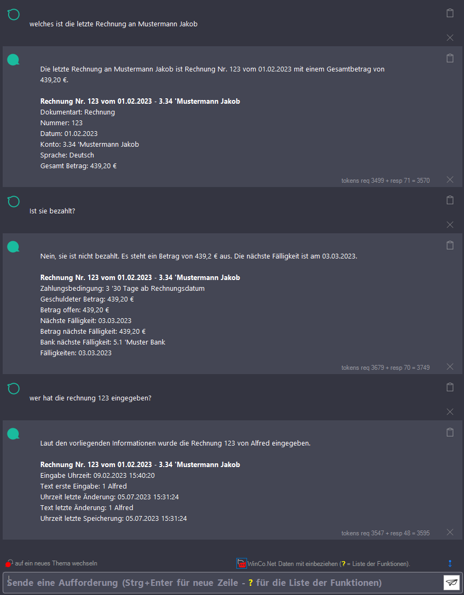Delete the 'Ist sie bezahlt?' question
Viewport: 464px width, 595px height.
coord(450,225)
